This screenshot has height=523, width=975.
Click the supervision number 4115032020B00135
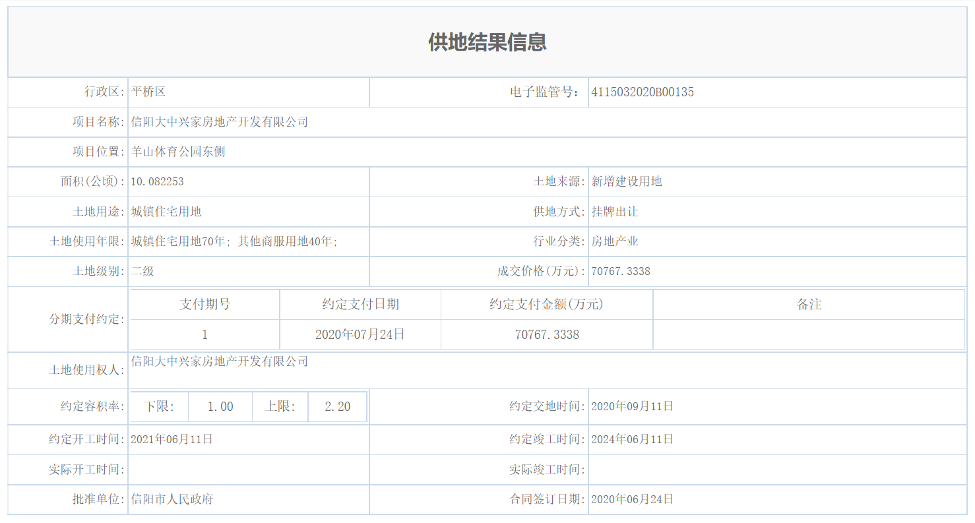click(x=643, y=92)
